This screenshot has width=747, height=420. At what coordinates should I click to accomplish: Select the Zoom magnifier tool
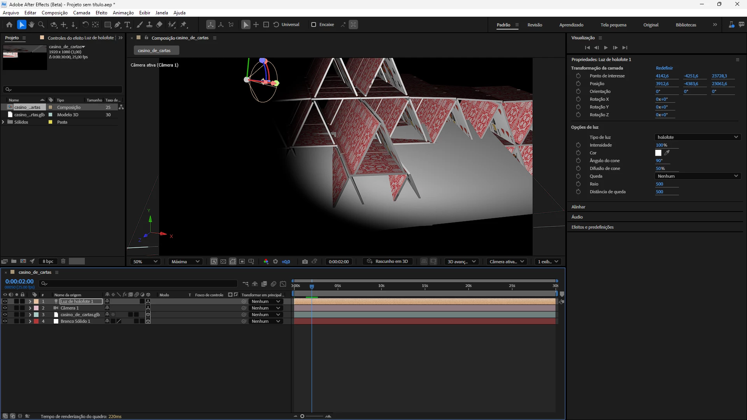(41, 24)
